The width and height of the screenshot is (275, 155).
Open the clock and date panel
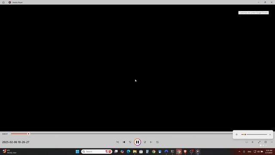click(269, 152)
